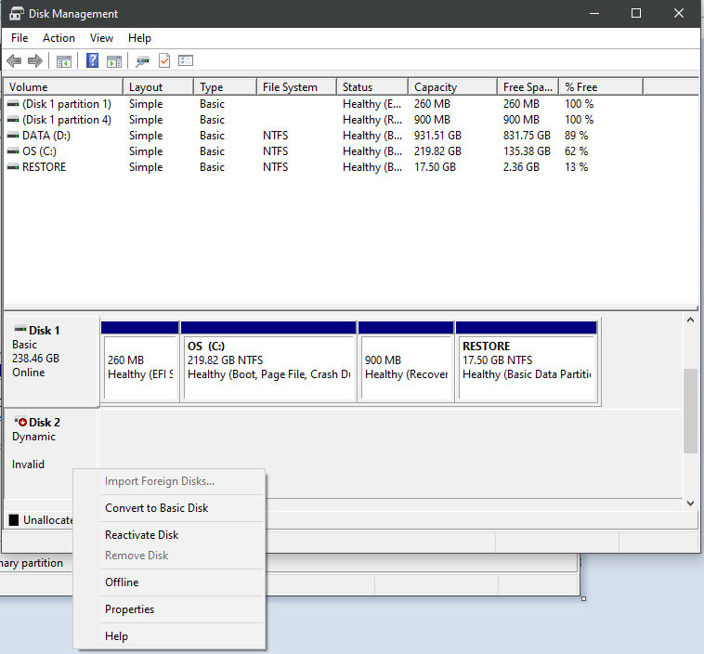Select the RESTORE volume name in list

coord(44,167)
